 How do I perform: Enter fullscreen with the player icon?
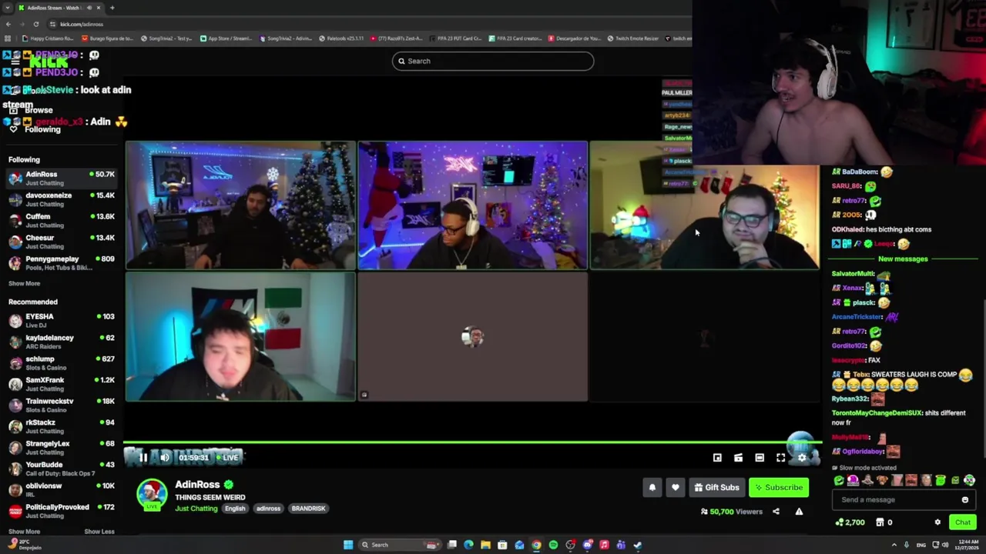(780, 458)
